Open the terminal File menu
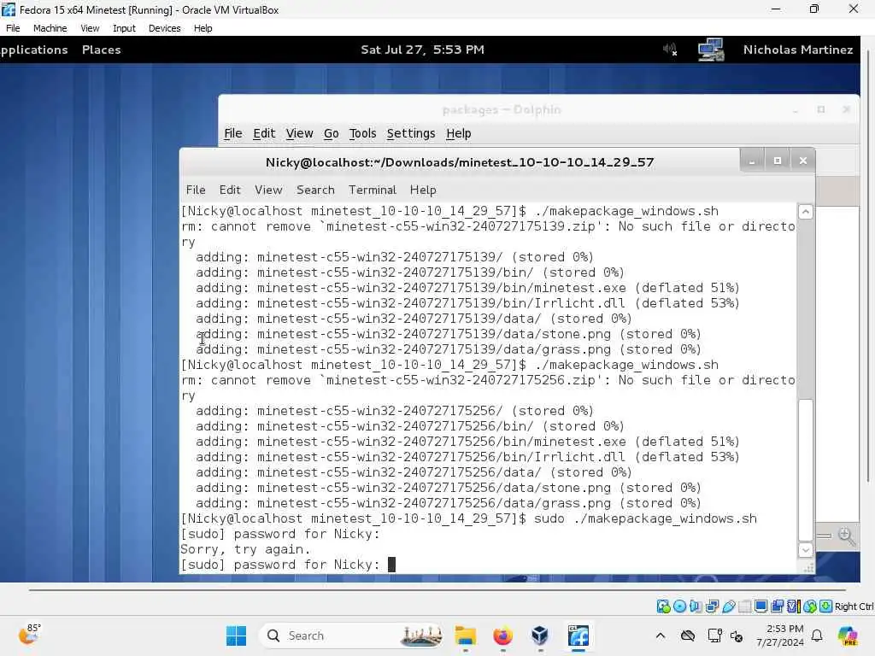Image resolution: width=875 pixels, height=656 pixels. tap(196, 190)
